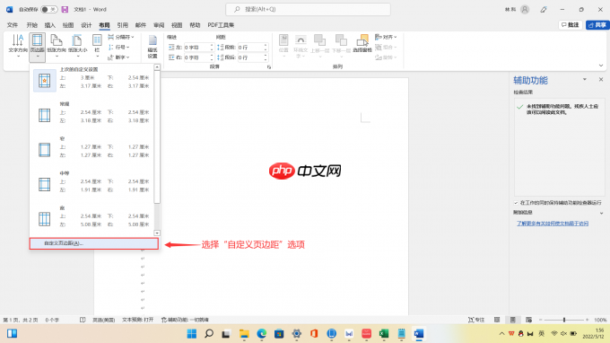This screenshot has height=343, width=610.
Task: Click the zoom in plus button
Action: (587, 320)
